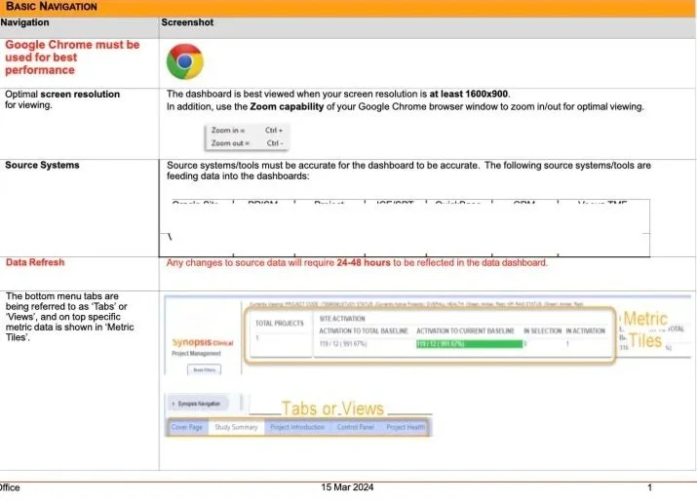This screenshot has width=697, height=501.
Task: Click the 24-48 hours bold text
Action: coord(364,263)
